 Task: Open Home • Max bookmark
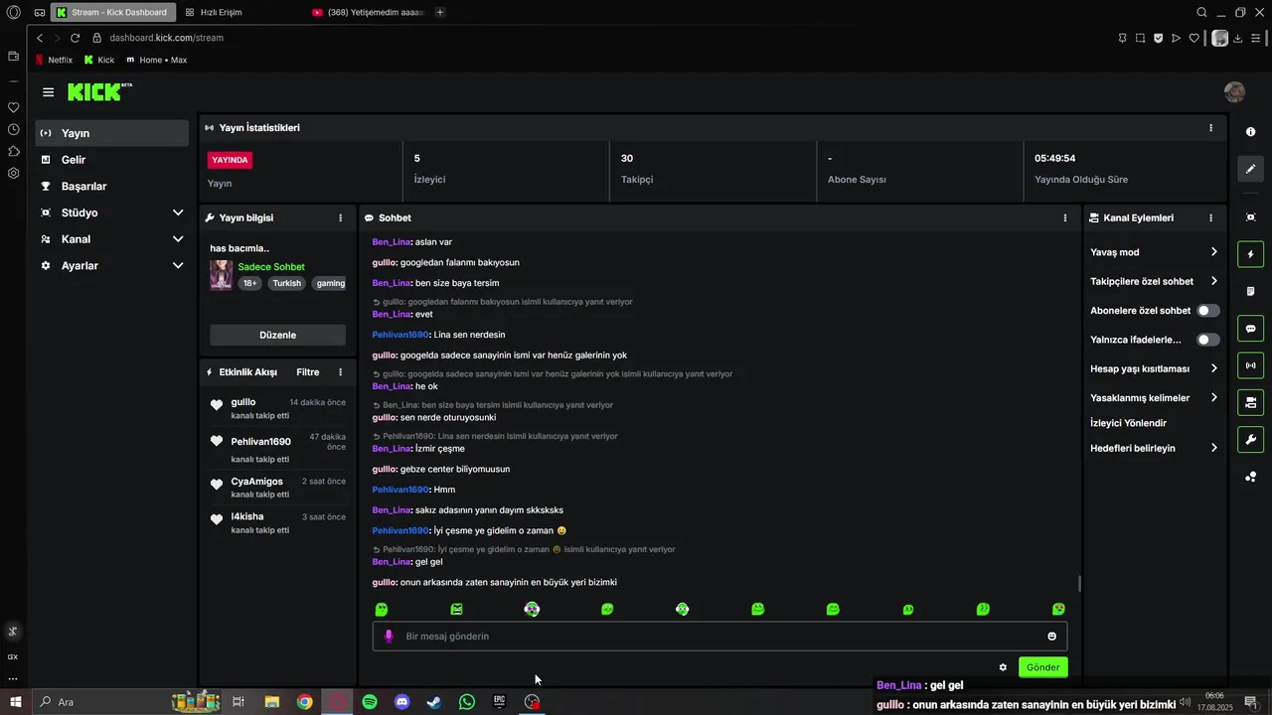click(x=157, y=60)
